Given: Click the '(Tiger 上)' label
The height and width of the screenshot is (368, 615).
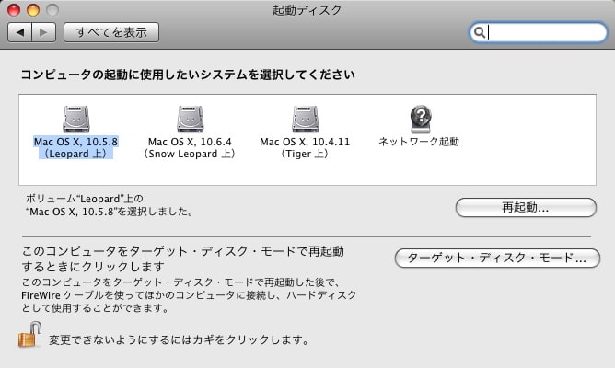Looking at the screenshot, I should 305,154.
